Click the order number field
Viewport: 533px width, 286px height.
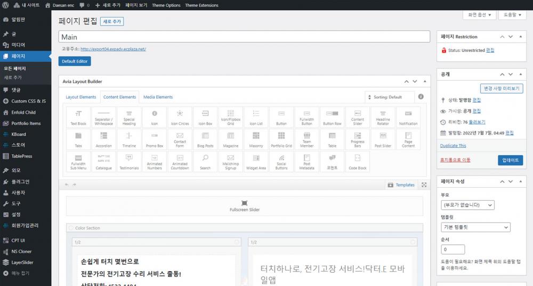pos(453,249)
